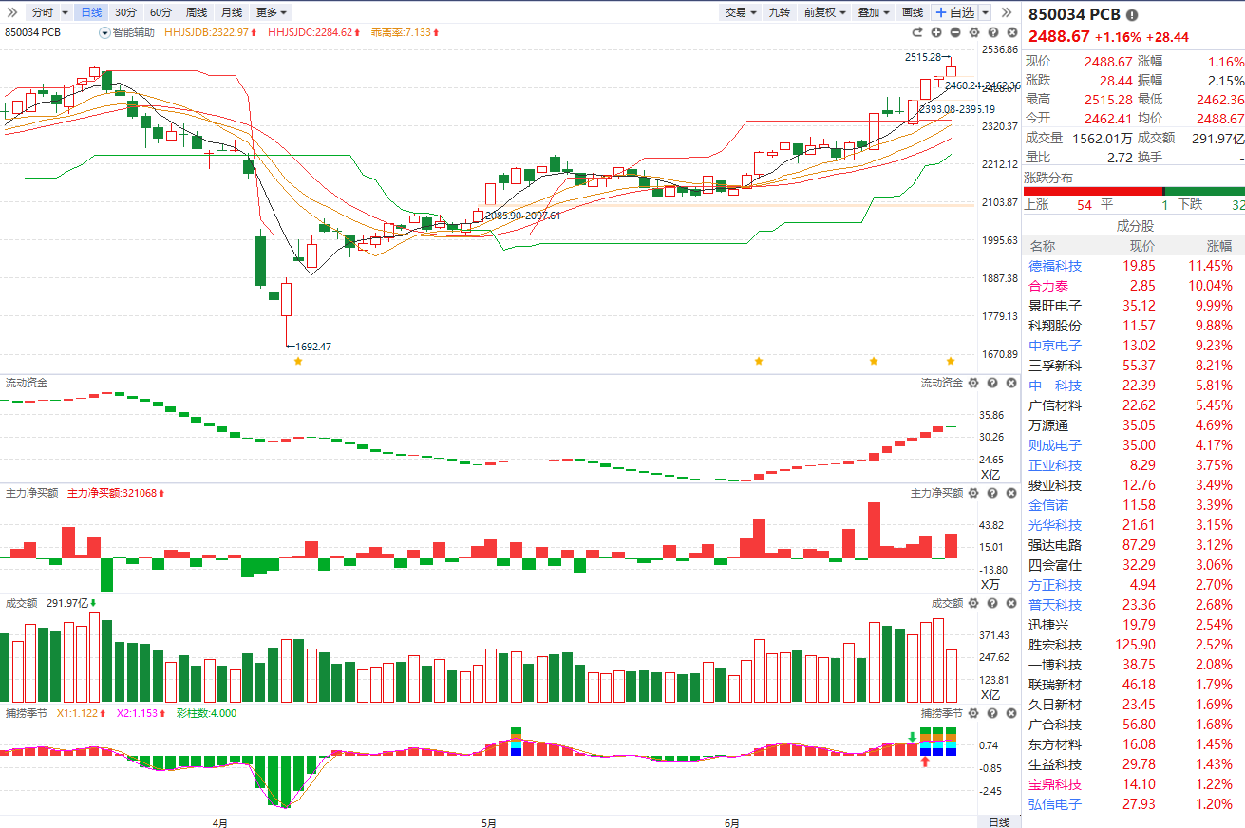Open the 前复权 adjustment dropdown
This screenshot has width=1245, height=828.
point(823,12)
